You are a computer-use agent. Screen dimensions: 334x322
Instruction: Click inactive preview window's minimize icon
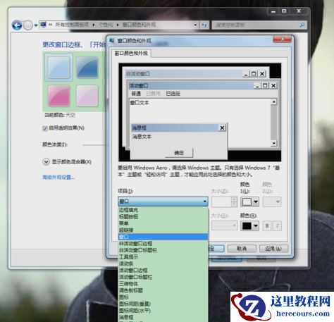point(246,74)
